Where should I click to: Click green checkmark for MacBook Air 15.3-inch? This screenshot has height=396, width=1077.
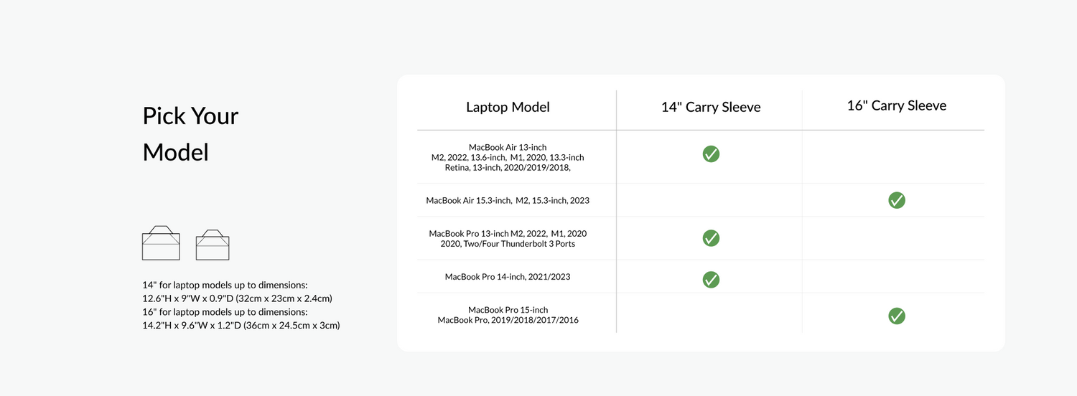pos(896,200)
